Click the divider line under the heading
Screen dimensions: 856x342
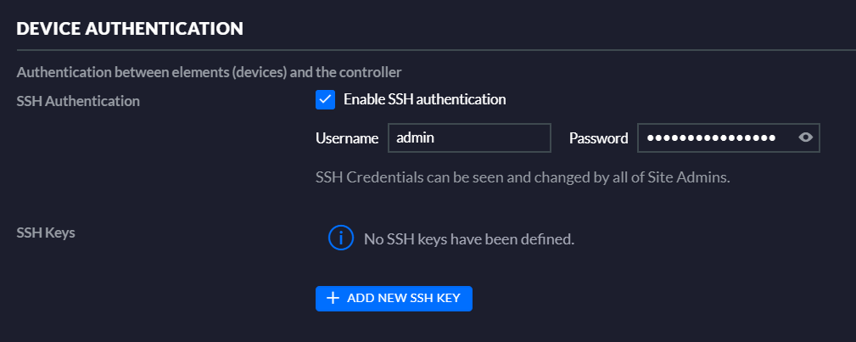[436, 50]
